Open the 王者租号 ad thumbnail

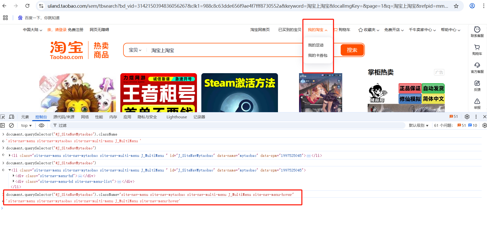[x=159, y=93]
